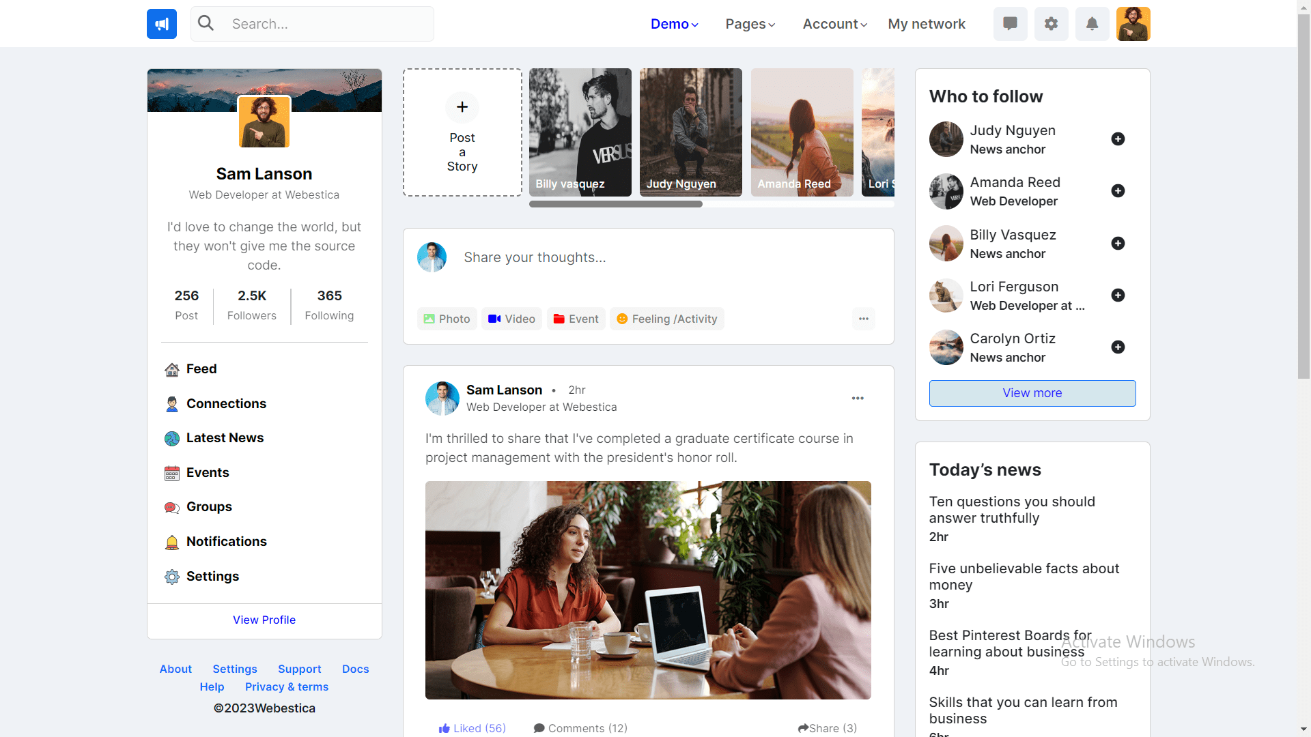This screenshot has height=737, width=1311.
Task: Click the stories horizontal scrollbar
Action: pyautogui.click(x=615, y=204)
